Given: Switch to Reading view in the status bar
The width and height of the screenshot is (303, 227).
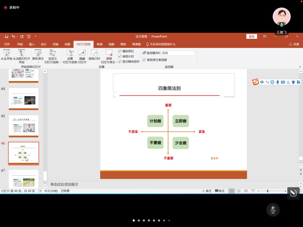Looking at the screenshot, I should pyautogui.click(x=246, y=191).
